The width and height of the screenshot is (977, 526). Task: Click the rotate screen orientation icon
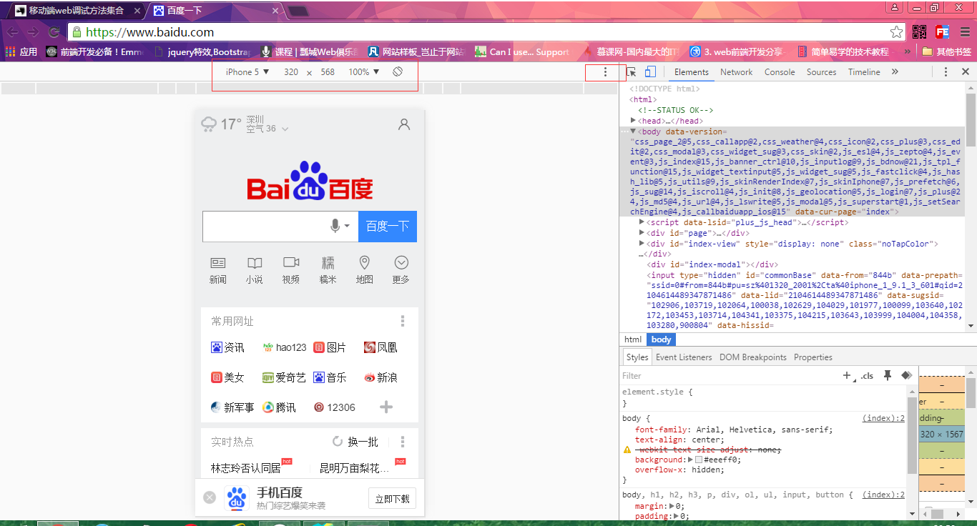[x=398, y=72]
